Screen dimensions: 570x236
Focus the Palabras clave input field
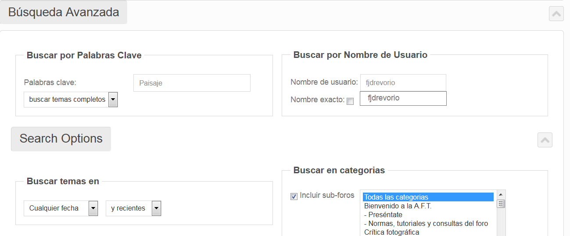click(192, 83)
